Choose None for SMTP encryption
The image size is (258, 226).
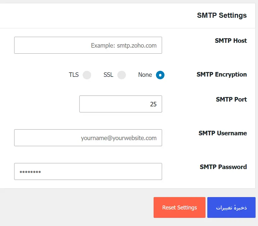(x=160, y=75)
